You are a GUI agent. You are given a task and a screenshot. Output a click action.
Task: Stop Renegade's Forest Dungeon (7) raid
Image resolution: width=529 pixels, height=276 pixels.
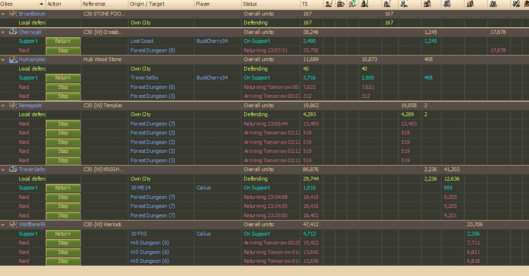pyautogui.click(x=63, y=124)
